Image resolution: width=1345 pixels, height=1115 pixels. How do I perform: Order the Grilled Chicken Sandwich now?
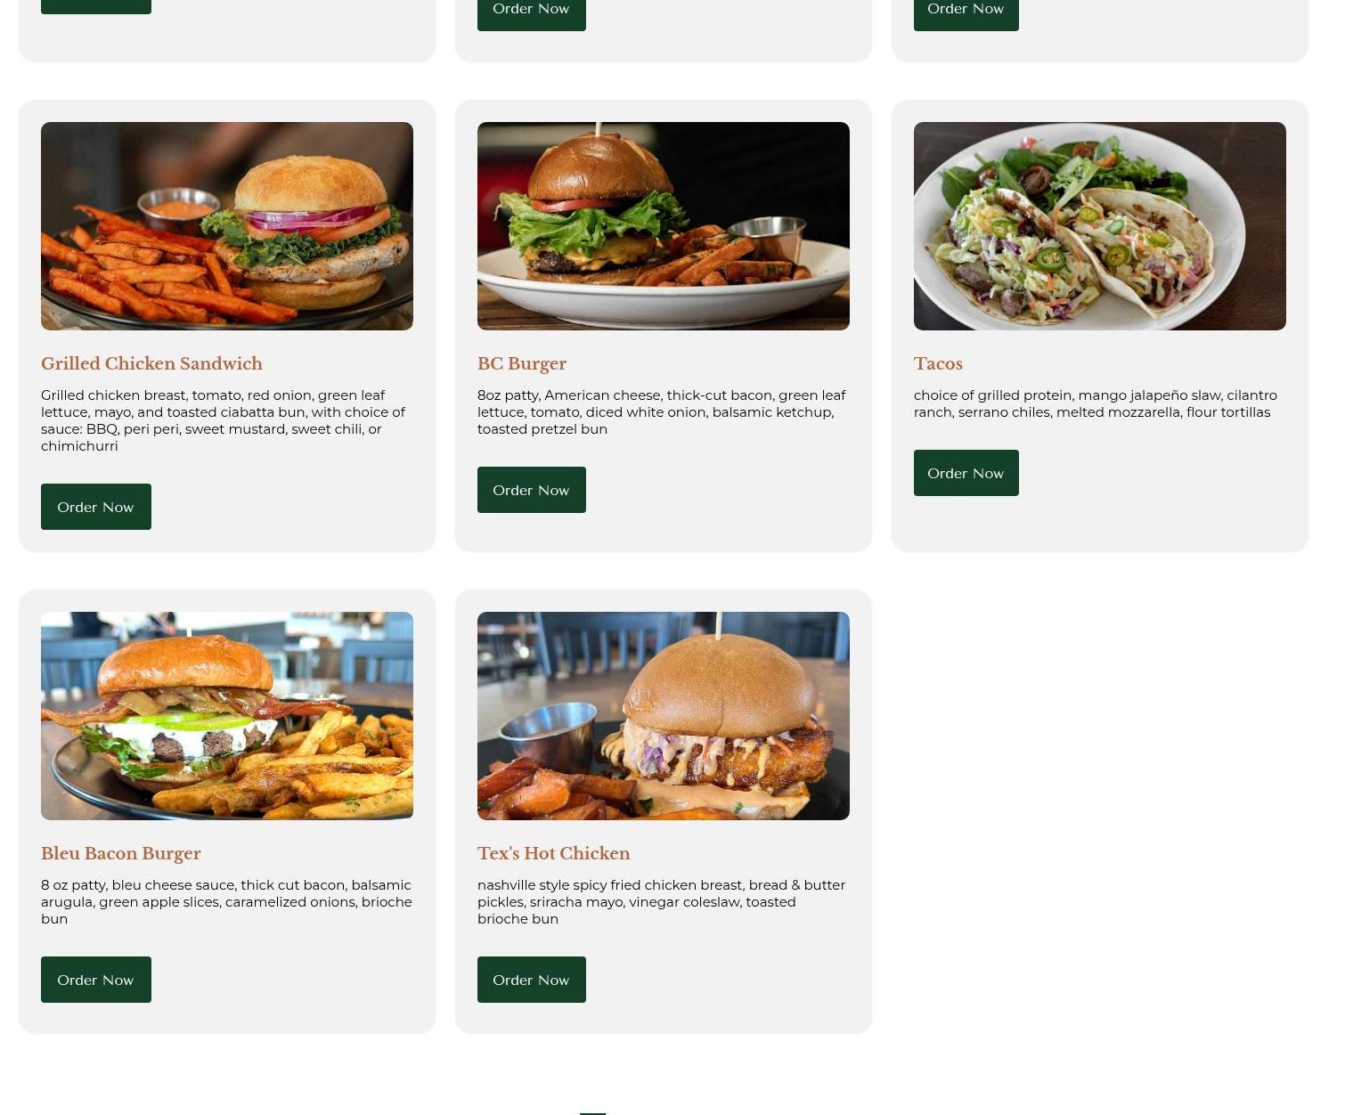pyautogui.click(x=96, y=507)
